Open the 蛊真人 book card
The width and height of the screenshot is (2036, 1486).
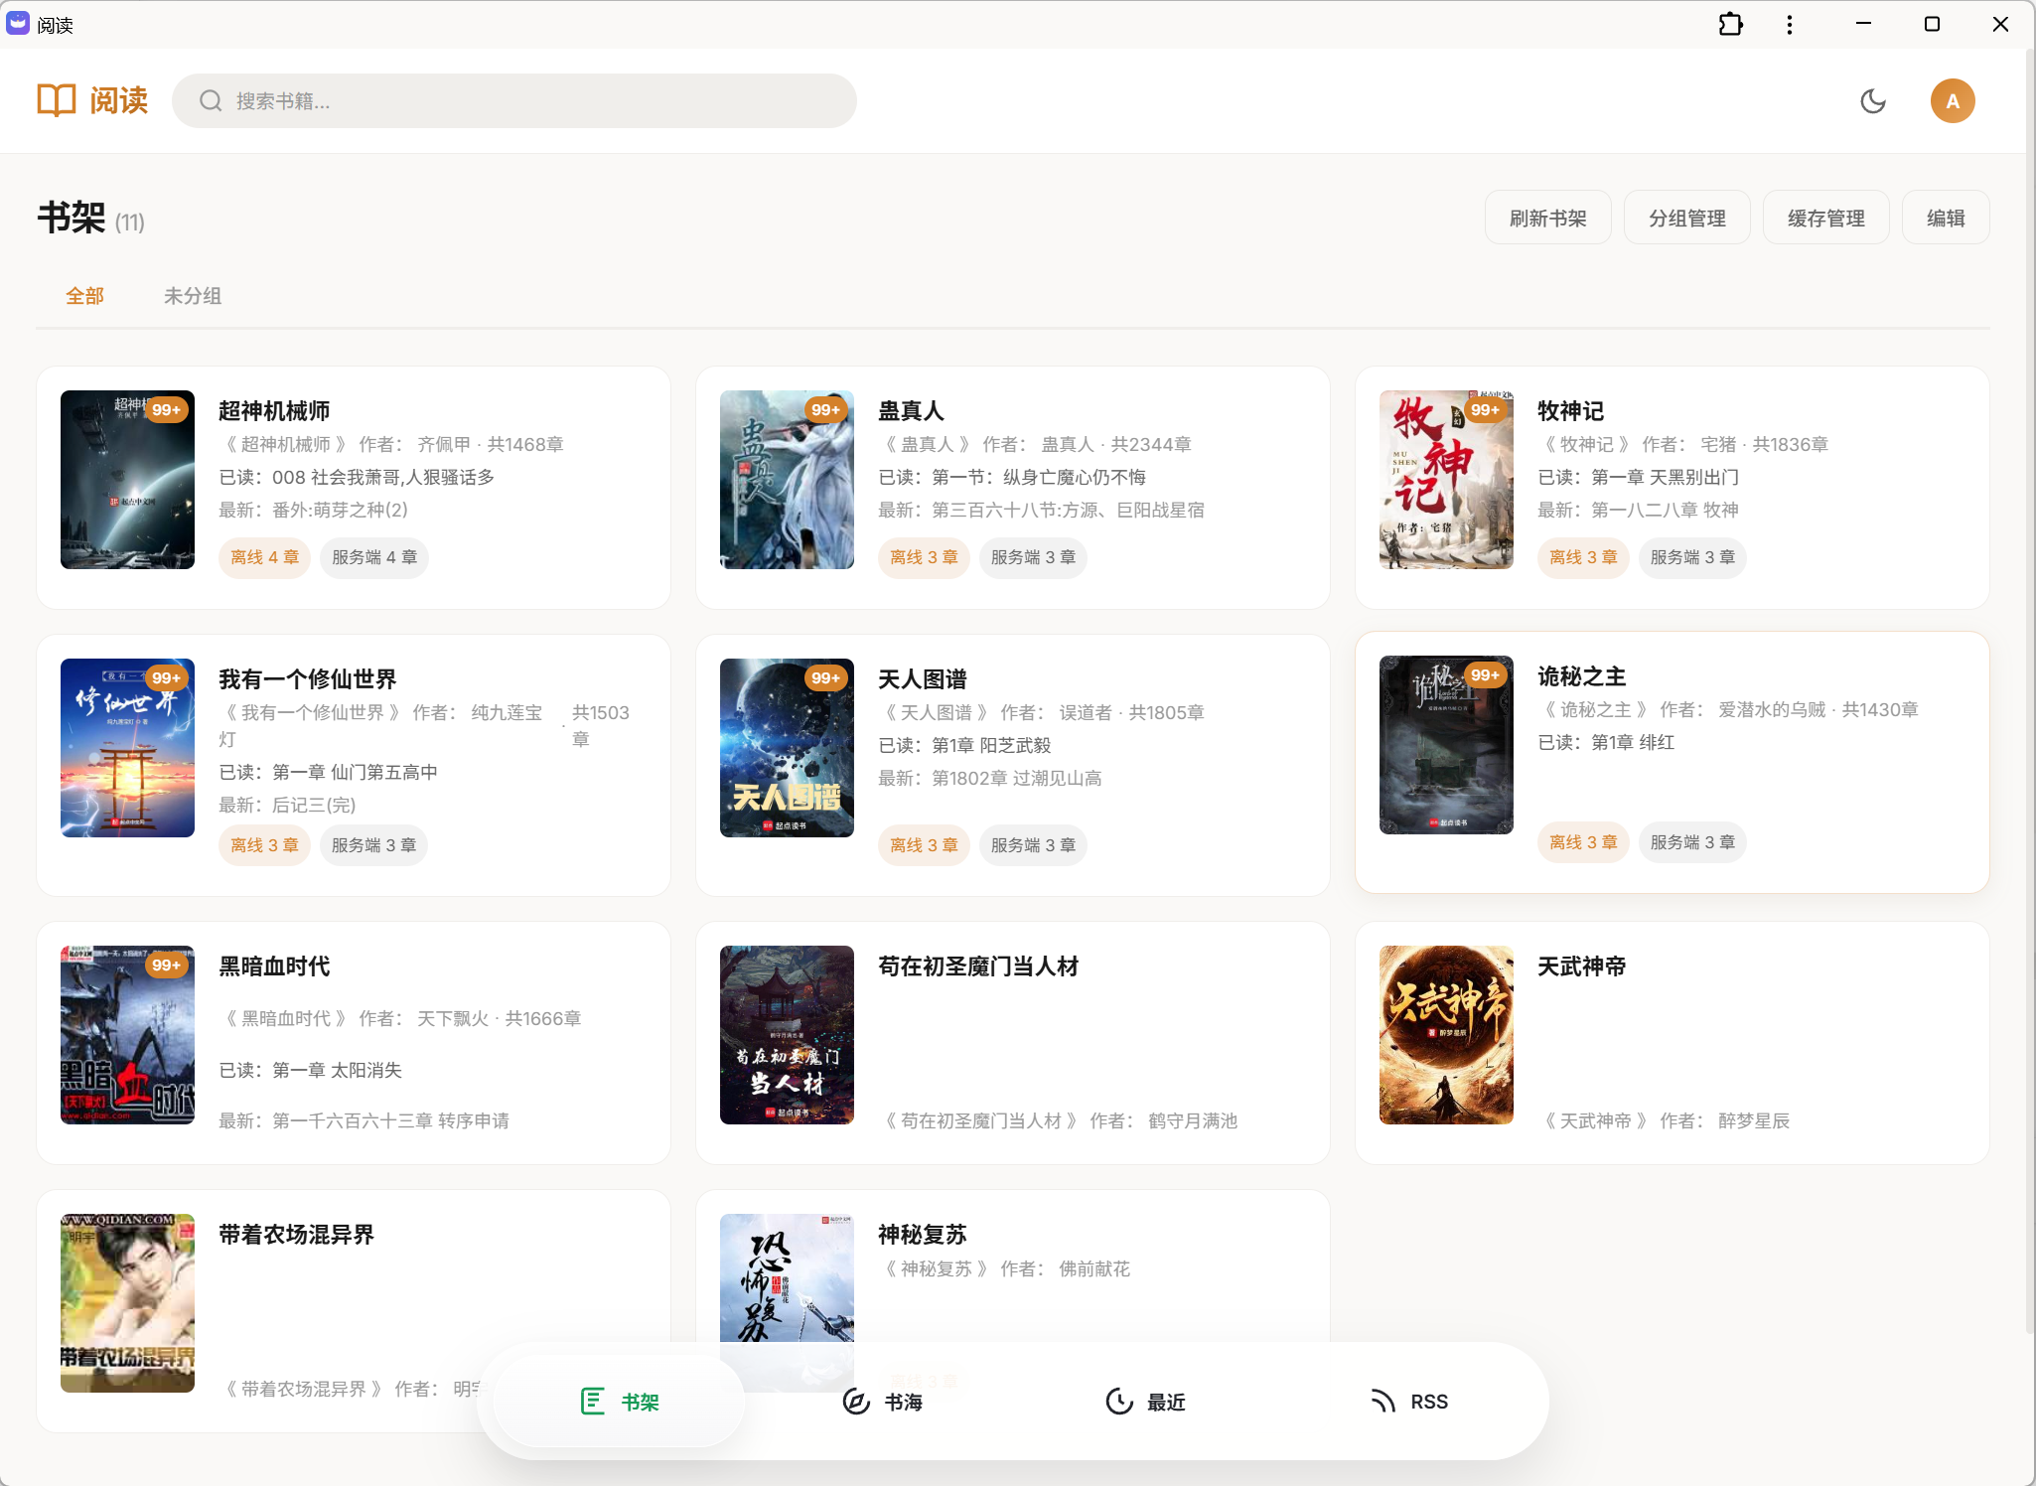click(x=1011, y=487)
